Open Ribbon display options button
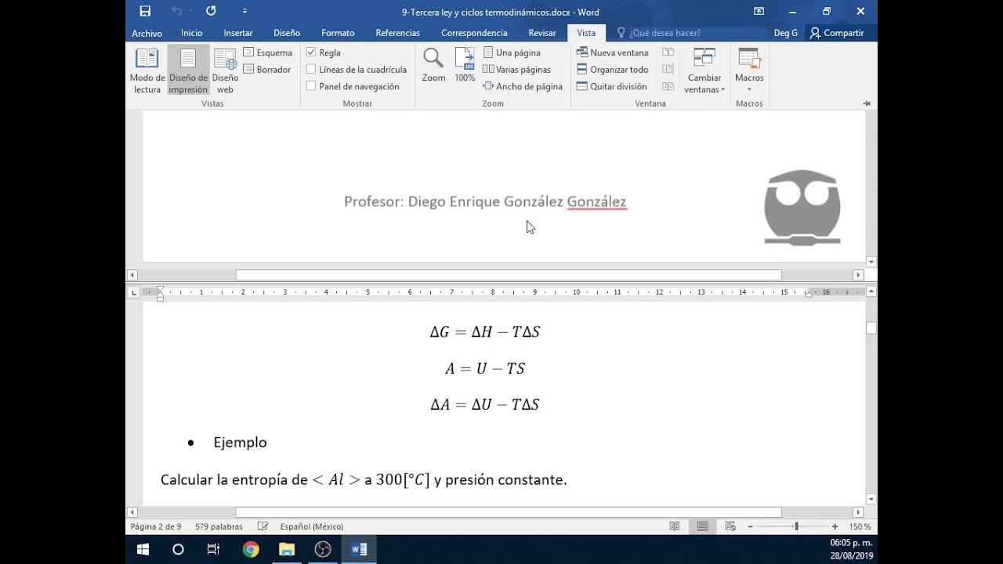 pyautogui.click(x=759, y=11)
